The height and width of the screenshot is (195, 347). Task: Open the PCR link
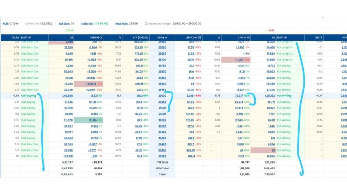coord(5,24)
